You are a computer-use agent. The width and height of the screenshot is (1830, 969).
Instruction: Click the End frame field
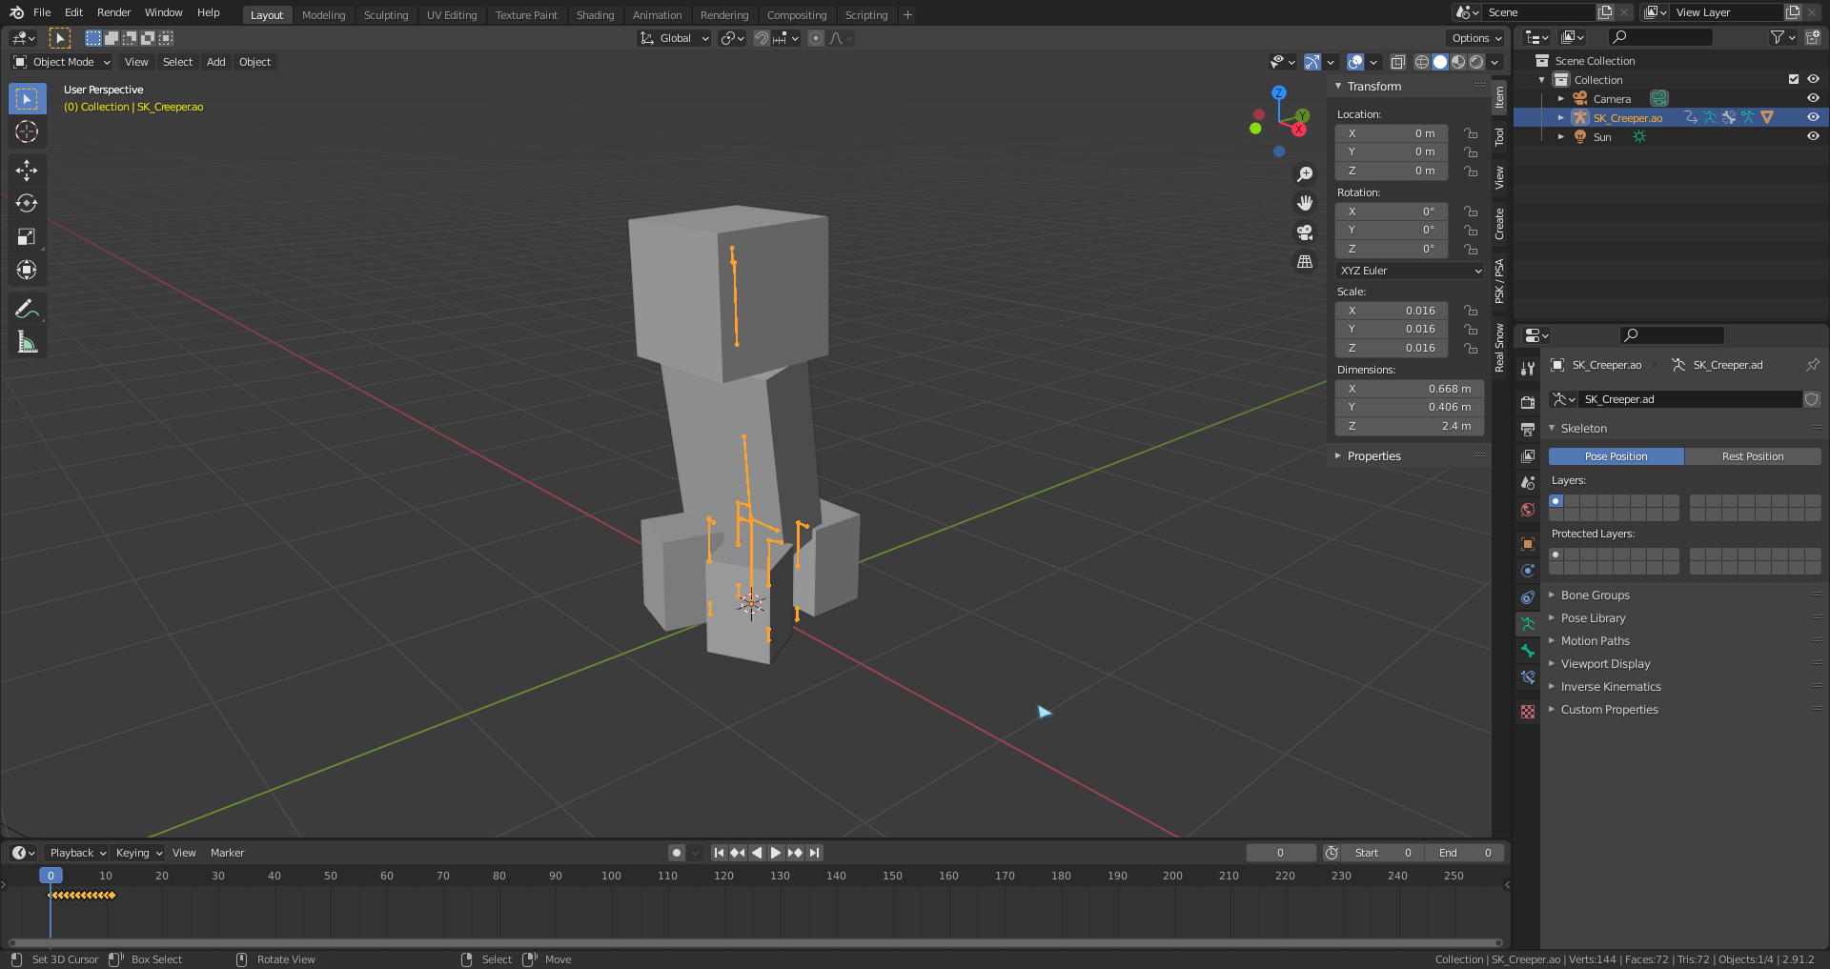(x=1466, y=853)
